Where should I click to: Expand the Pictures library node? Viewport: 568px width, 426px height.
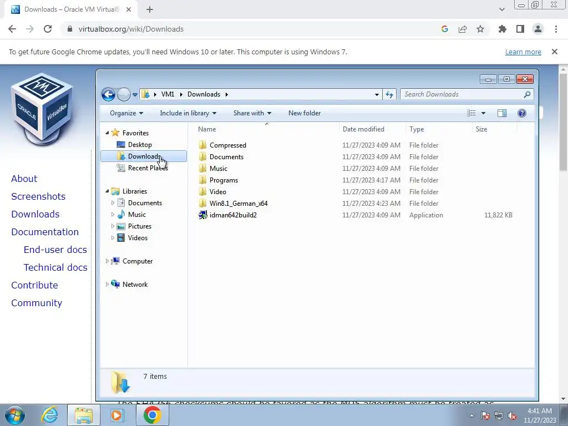click(113, 226)
